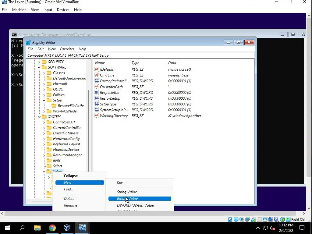Click the VirtualBox optical disk status icon

pos(236,219)
